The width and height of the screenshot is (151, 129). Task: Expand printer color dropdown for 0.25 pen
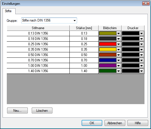pyautogui.click(x=141, y=44)
